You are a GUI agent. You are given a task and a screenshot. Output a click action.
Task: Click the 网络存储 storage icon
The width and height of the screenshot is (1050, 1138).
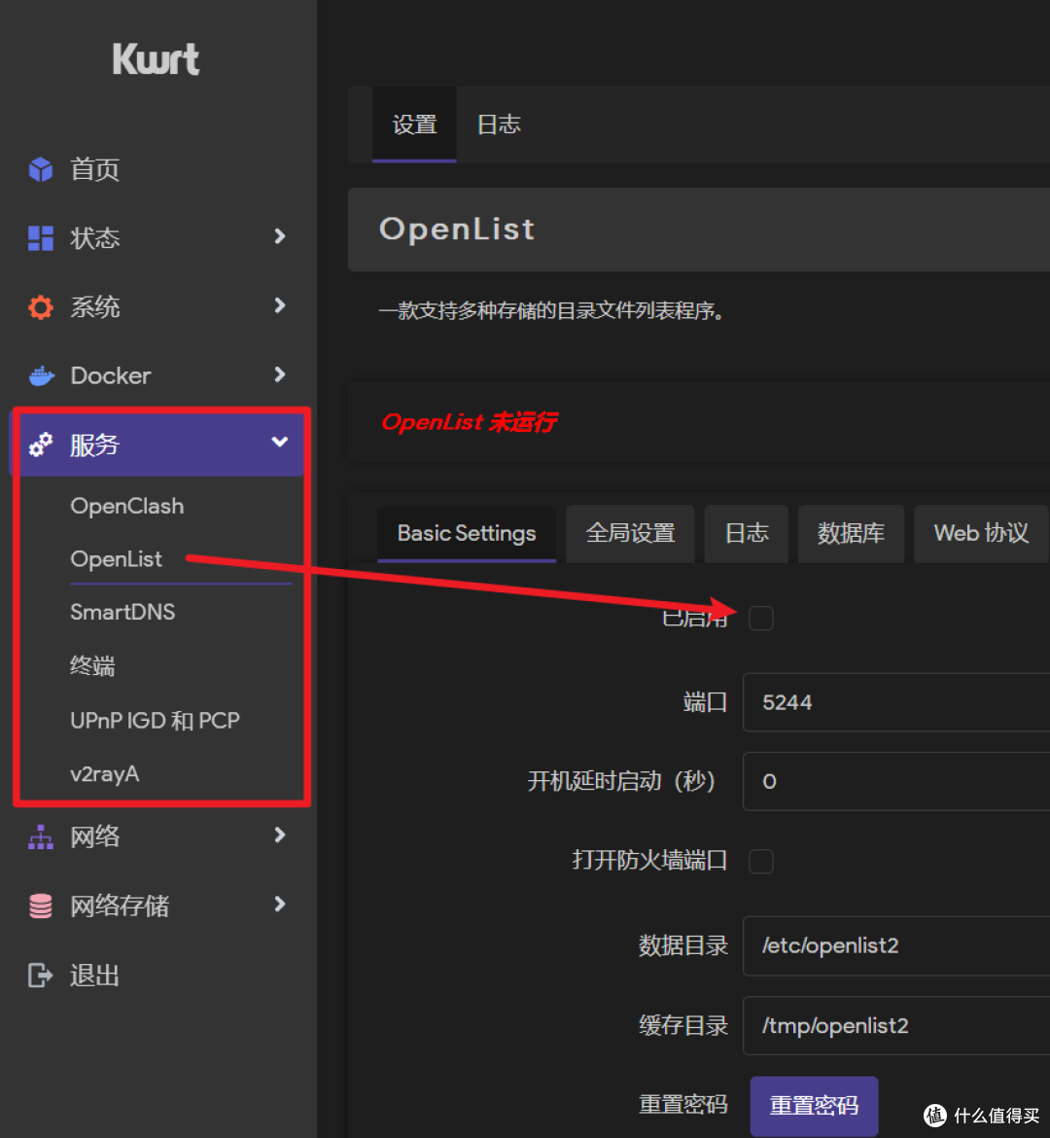tap(39, 906)
